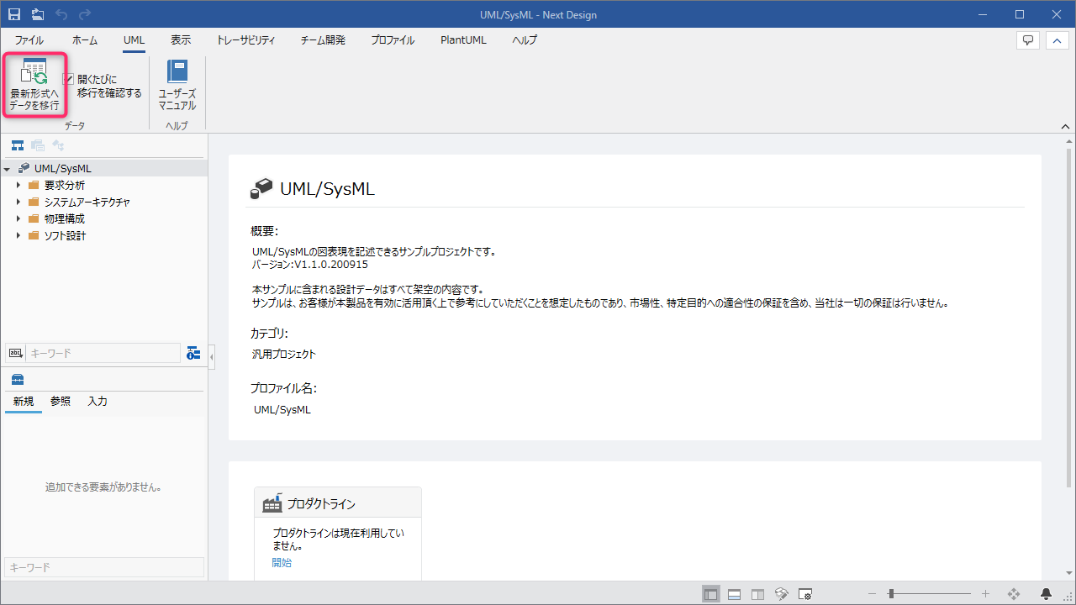Open the トレーサビリティ ribbon tab
Image resolution: width=1076 pixels, height=605 pixels.
point(245,40)
